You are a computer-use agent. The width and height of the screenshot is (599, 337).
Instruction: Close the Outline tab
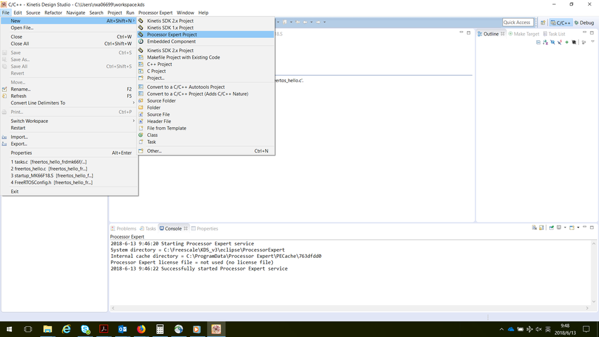coord(502,34)
